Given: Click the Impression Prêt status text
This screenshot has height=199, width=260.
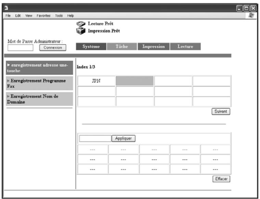Looking at the screenshot, I should pos(104,31).
